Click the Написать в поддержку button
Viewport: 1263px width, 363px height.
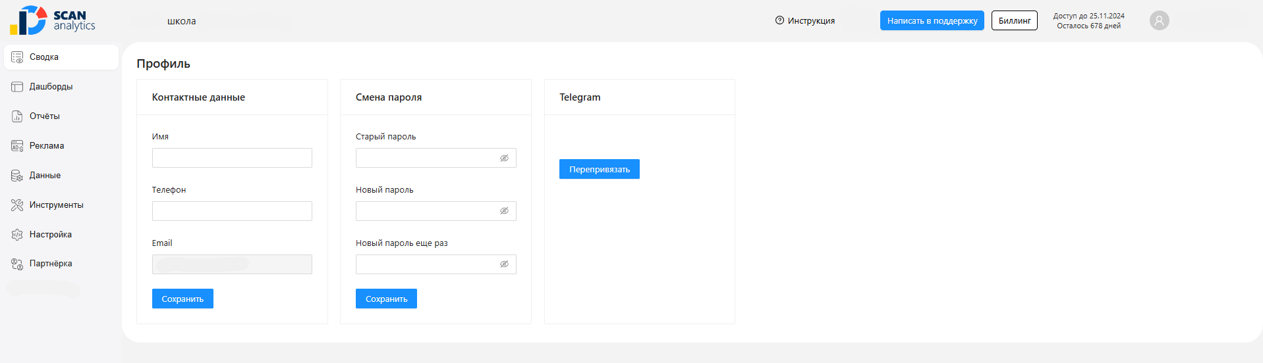pyautogui.click(x=932, y=20)
